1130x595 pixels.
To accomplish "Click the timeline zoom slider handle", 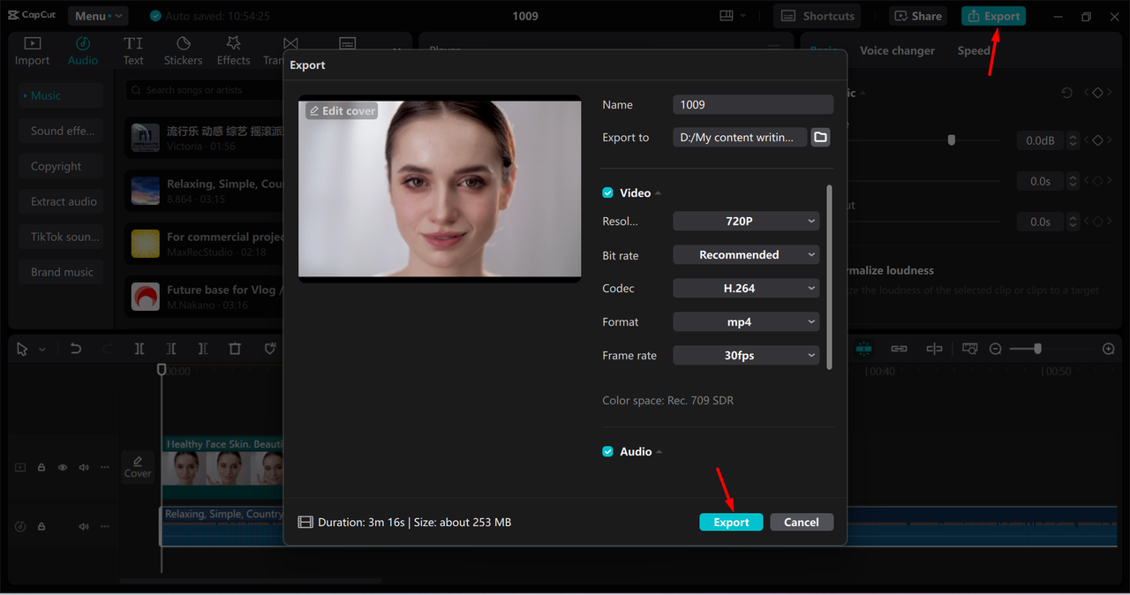I will tap(1037, 349).
